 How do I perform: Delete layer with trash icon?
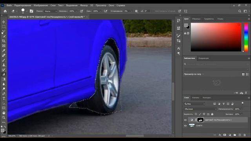[x=245, y=135]
